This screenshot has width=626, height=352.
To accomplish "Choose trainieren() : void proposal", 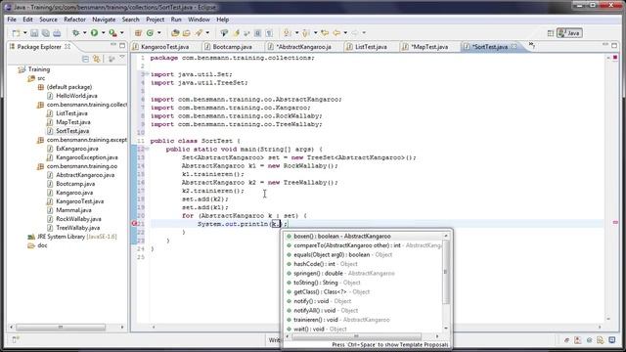I will (364, 320).
